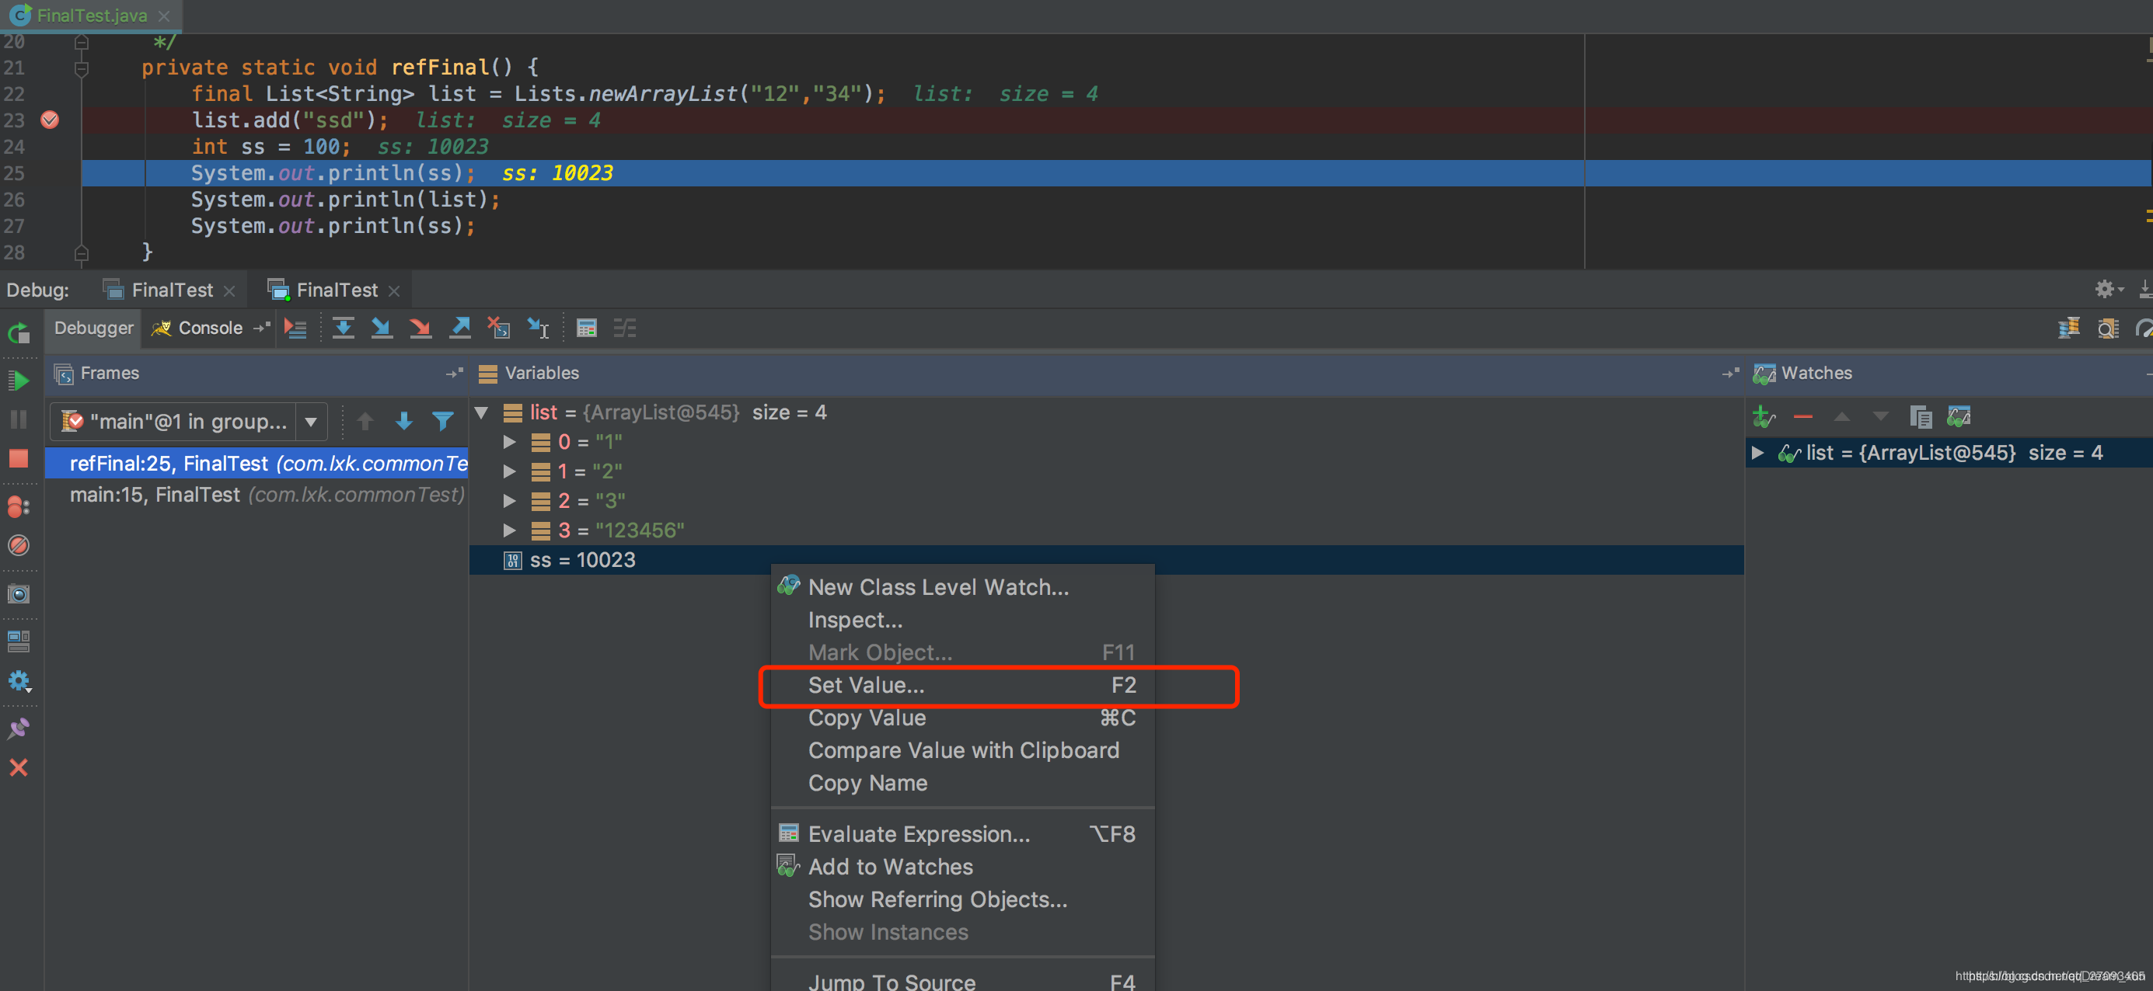
Task: Click the previous frame up arrow
Action: [365, 422]
